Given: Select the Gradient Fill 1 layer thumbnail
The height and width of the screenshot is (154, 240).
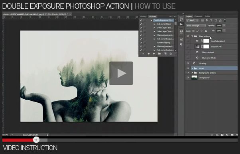Looking at the screenshot, I should [x=197, y=47].
